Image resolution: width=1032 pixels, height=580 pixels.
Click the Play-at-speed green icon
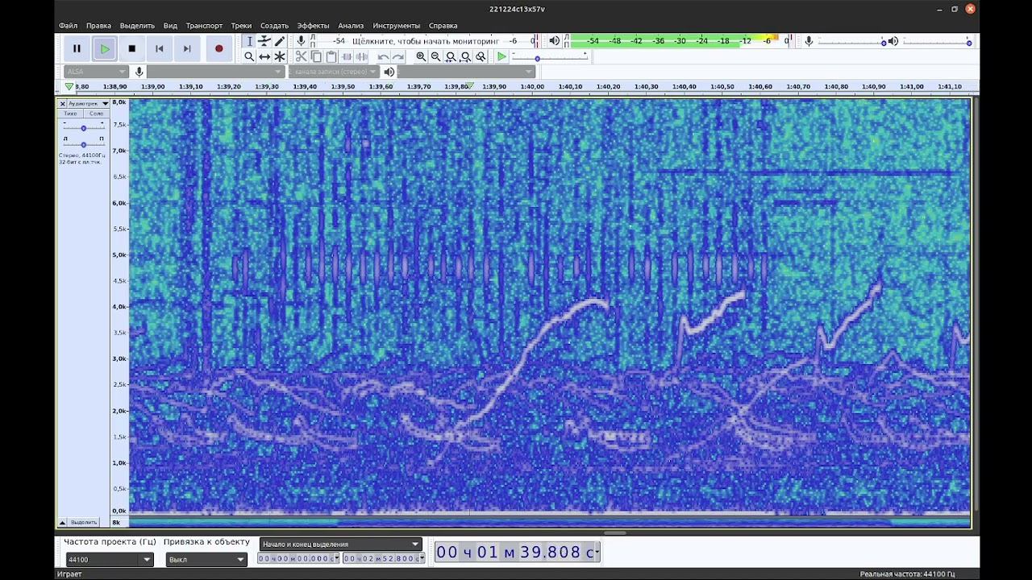click(502, 56)
